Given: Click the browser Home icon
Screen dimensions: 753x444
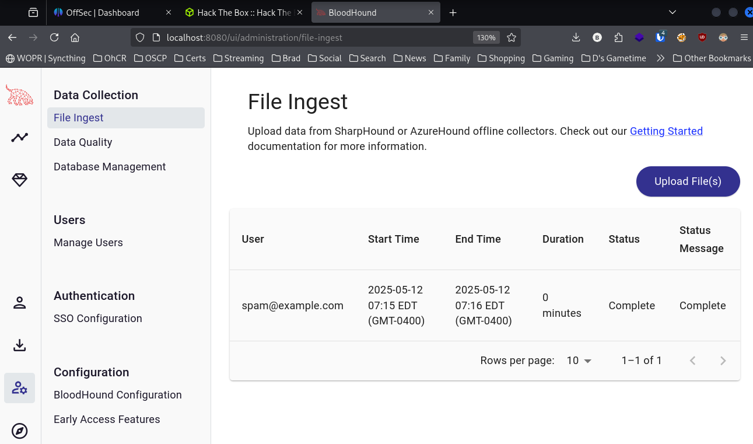Looking at the screenshot, I should [x=75, y=37].
